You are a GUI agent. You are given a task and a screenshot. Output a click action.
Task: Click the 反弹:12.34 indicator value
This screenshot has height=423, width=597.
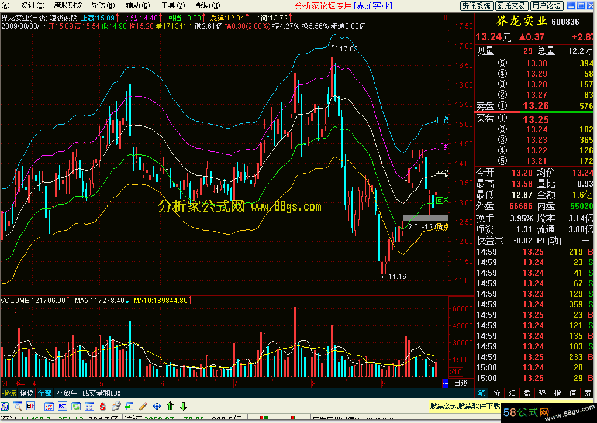227,18
